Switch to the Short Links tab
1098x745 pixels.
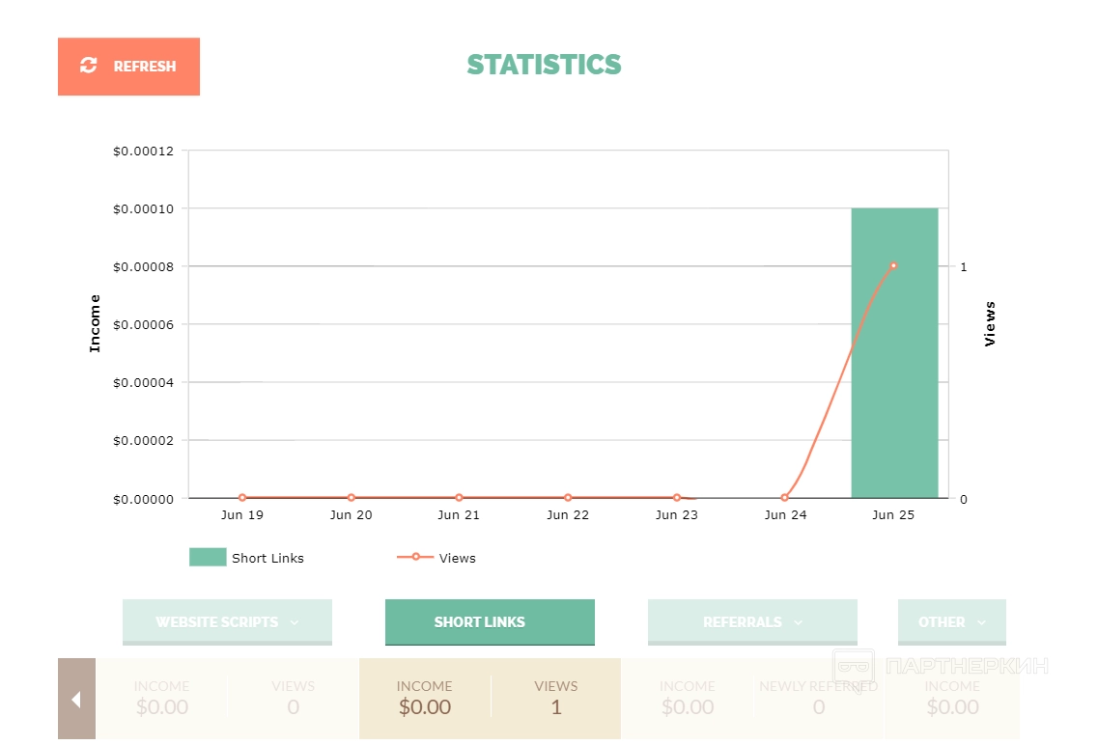point(490,621)
